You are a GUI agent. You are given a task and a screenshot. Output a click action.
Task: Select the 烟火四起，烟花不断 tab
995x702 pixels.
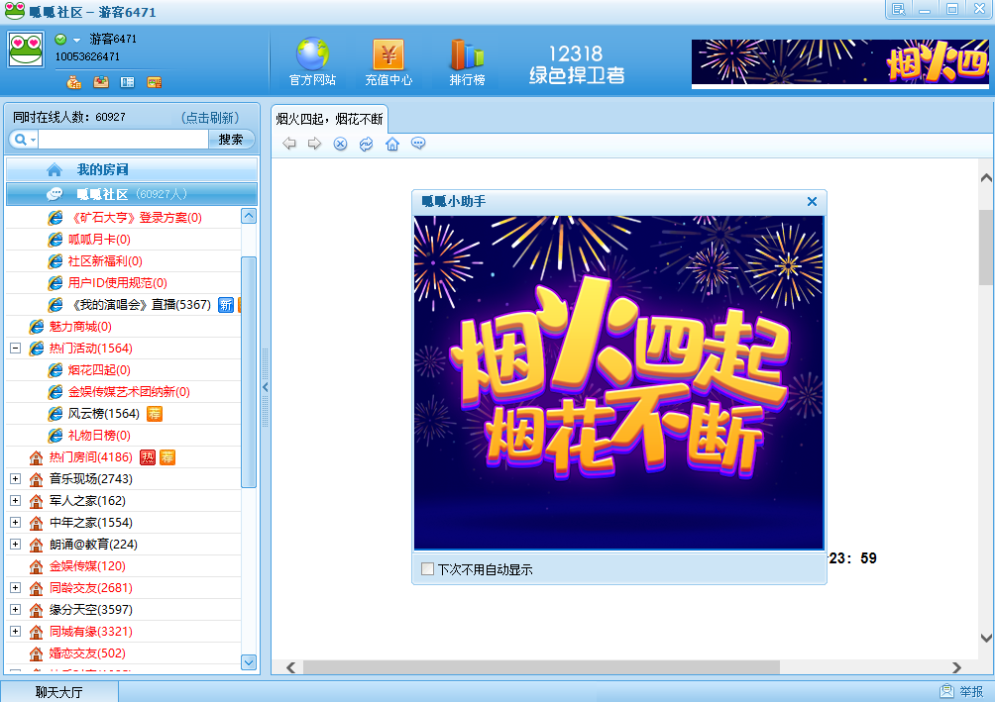point(329,118)
